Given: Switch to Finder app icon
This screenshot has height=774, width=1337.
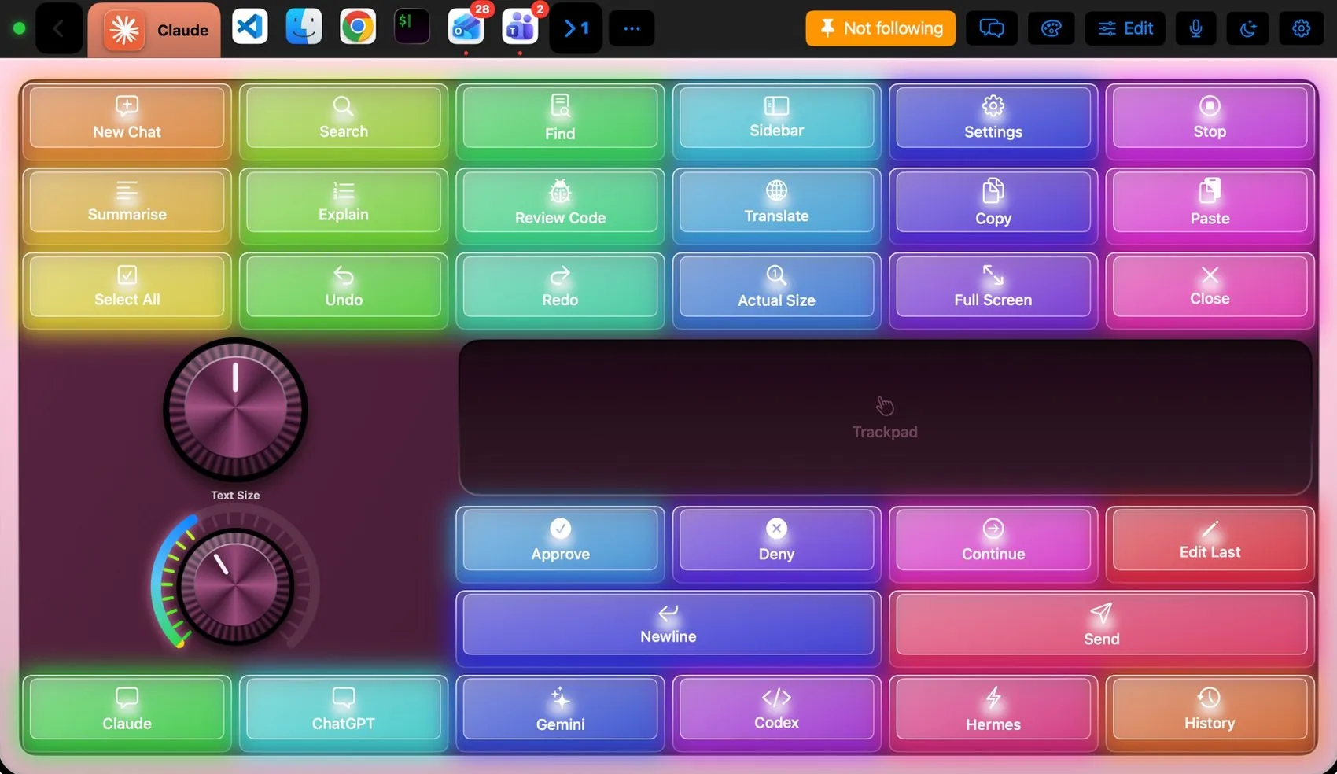Looking at the screenshot, I should tap(304, 28).
